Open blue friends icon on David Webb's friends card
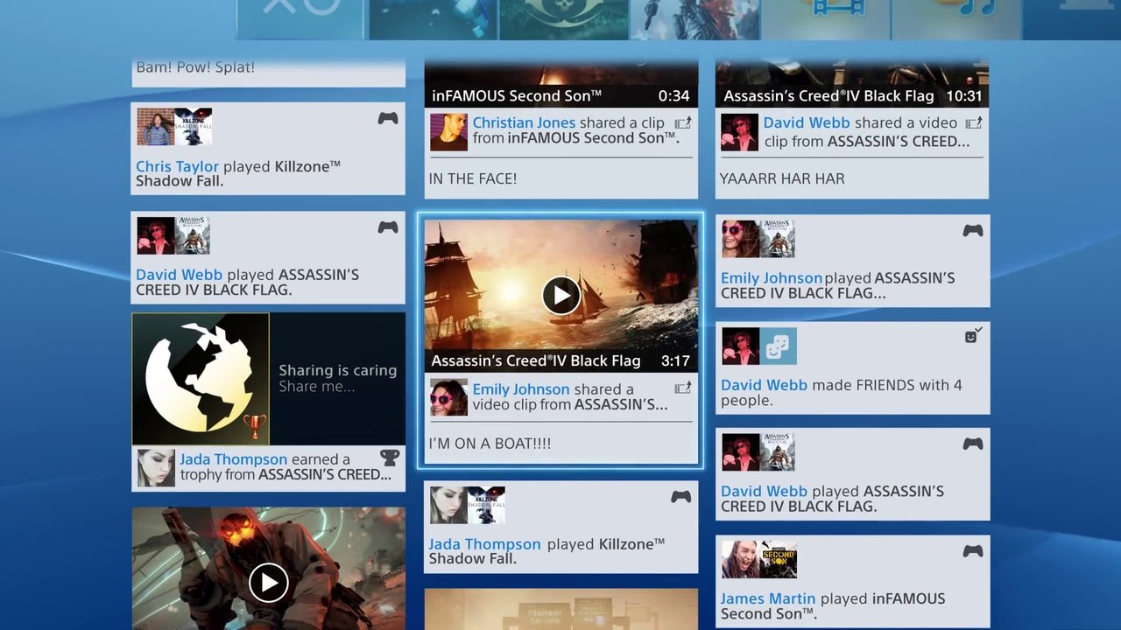 click(x=778, y=346)
